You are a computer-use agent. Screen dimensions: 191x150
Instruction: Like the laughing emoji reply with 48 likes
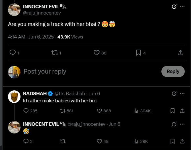[99, 141]
